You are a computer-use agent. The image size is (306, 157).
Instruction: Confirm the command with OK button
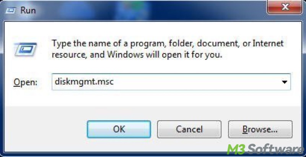(x=119, y=129)
